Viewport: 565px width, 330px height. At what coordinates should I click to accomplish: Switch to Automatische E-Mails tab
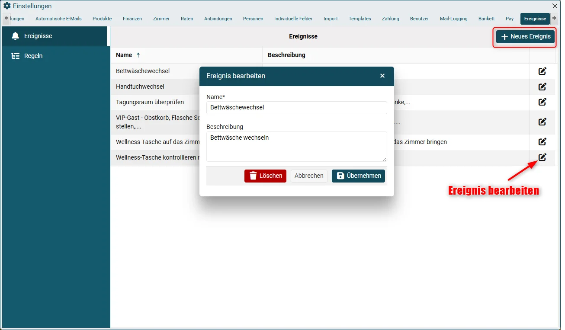[x=58, y=19]
